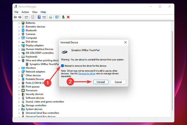Expand the Network adapters node
This screenshot has height=125, width=187.
[x=19, y=72]
